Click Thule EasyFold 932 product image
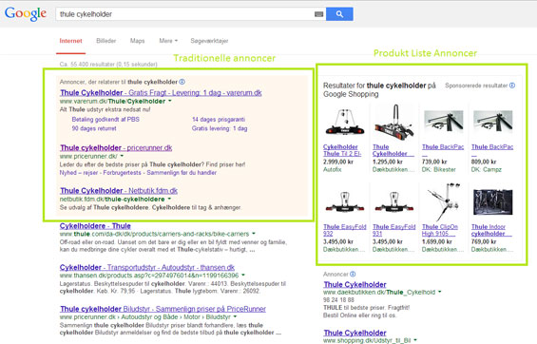The image size is (537, 344). click(344, 202)
